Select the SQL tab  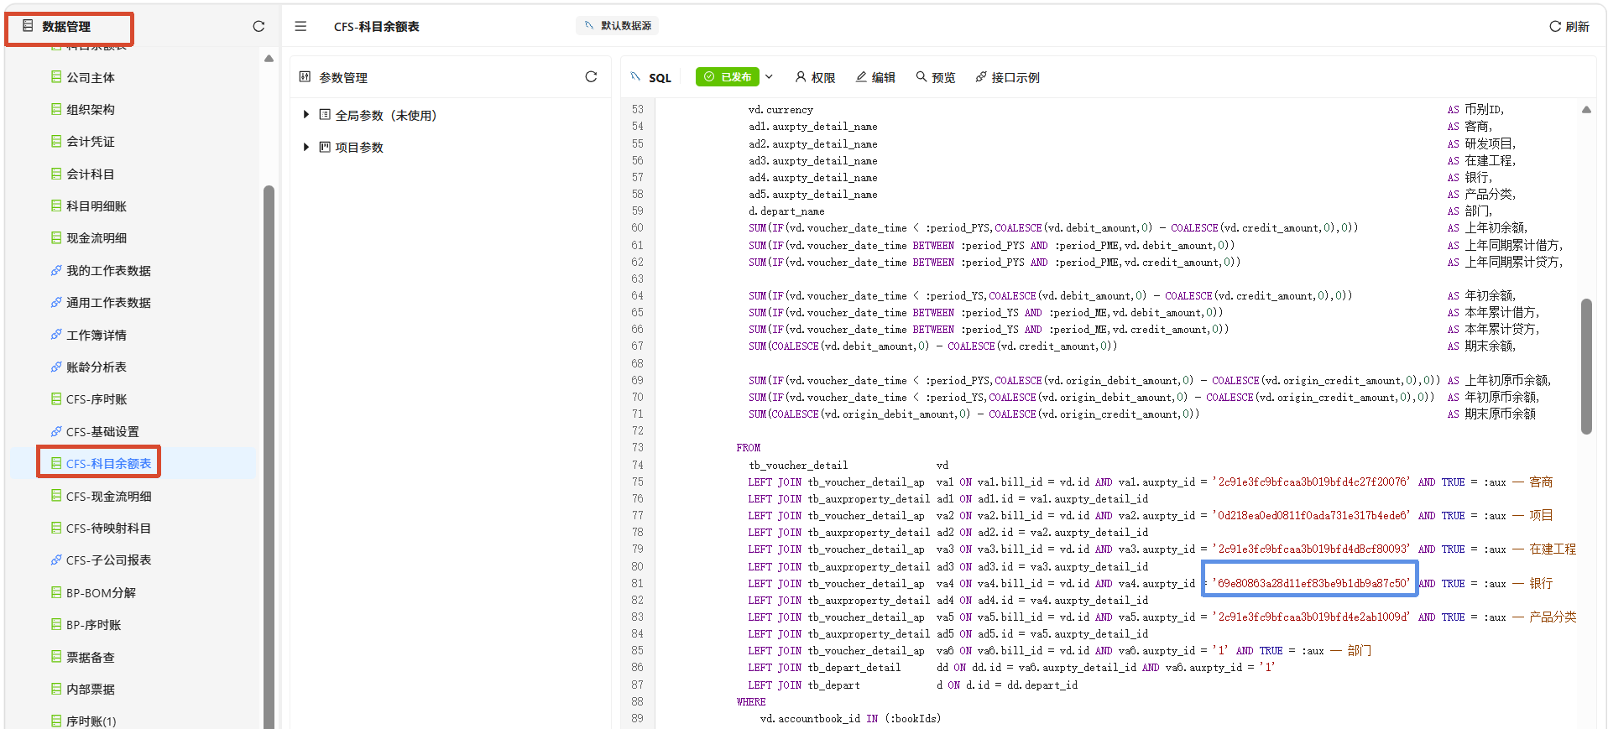tap(651, 77)
